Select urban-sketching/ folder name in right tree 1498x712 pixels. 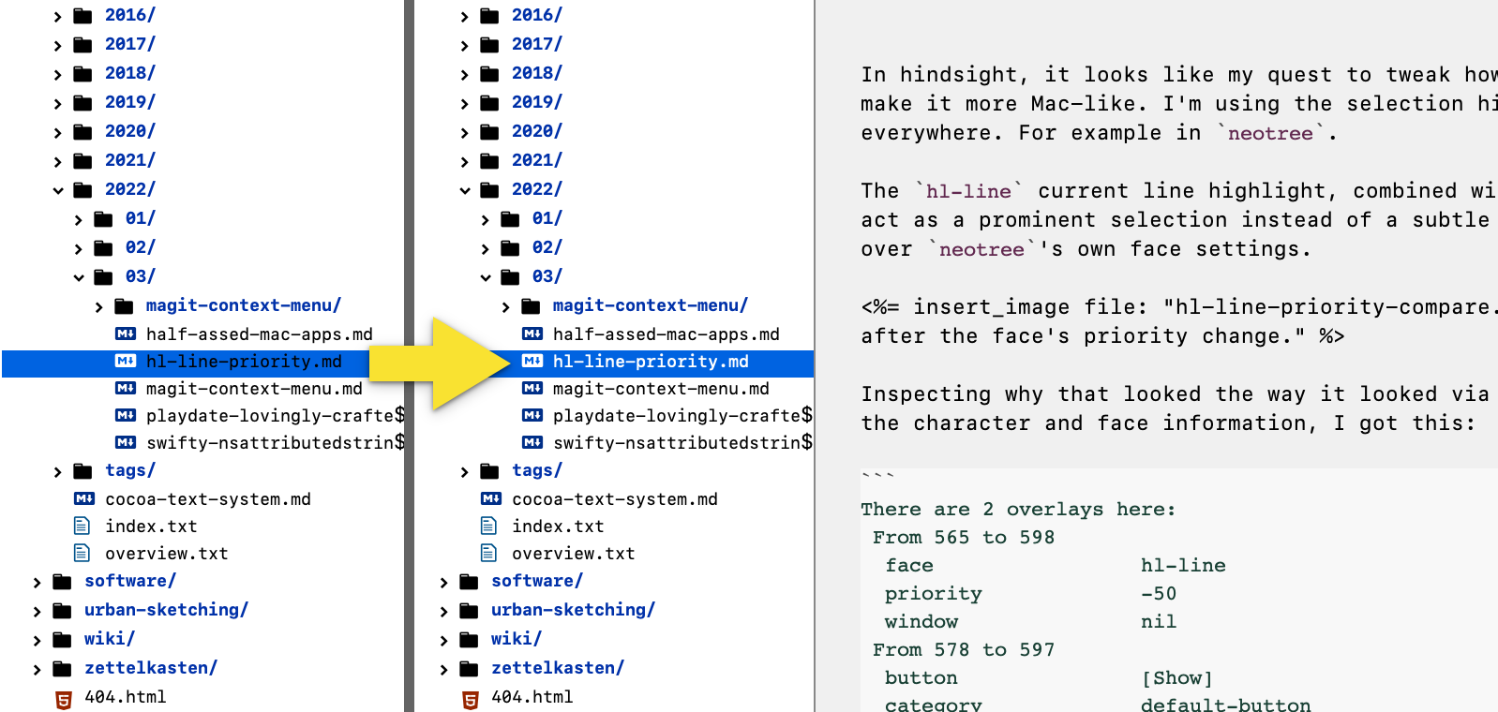point(573,610)
